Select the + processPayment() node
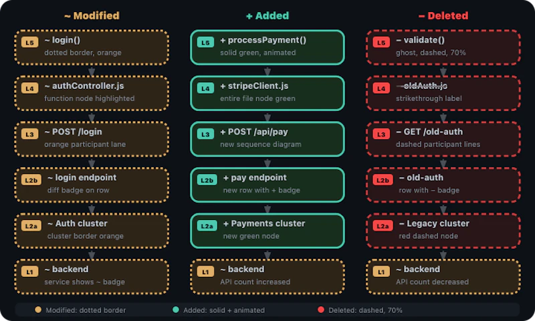Image resolution: width=535 pixels, height=321 pixels. tap(267, 47)
